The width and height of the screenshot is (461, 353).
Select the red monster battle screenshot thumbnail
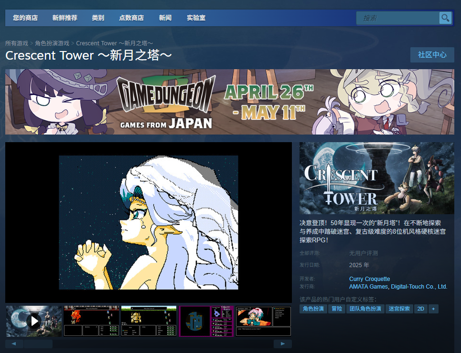coord(91,321)
